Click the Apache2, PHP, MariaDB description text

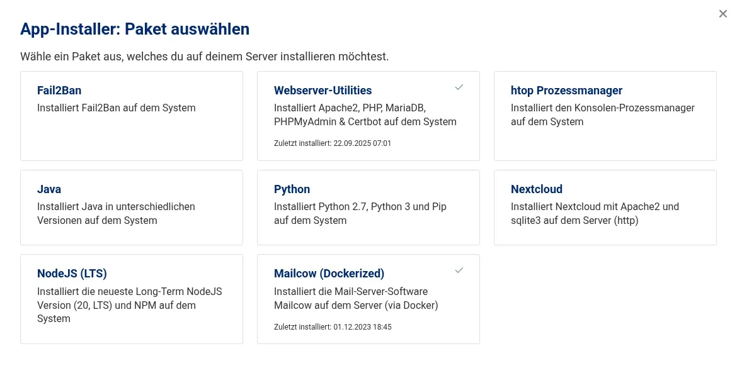point(365,114)
